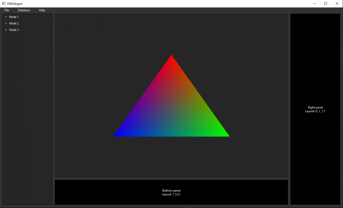The image size is (343, 208).
Task: Click the D4Dialogue app icon in title bar
Action: click(4, 4)
